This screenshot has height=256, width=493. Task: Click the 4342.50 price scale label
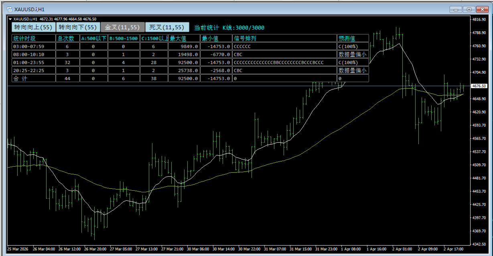pos(479,244)
